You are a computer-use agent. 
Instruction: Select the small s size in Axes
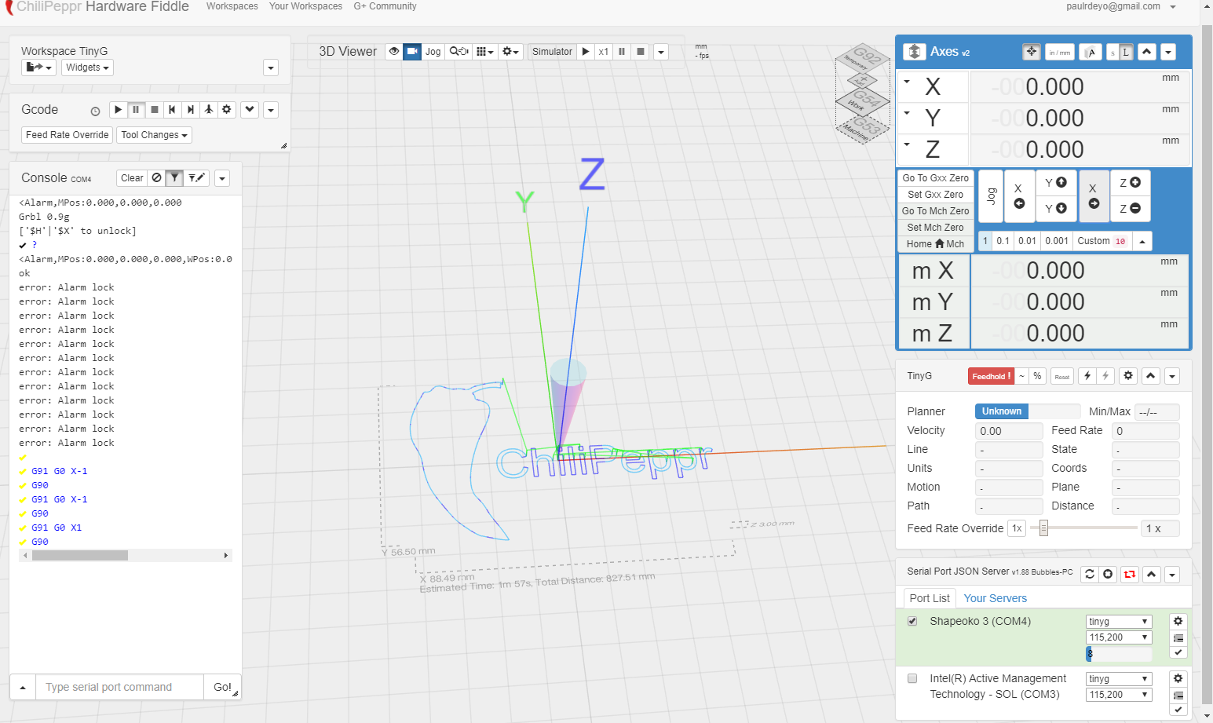tap(1113, 52)
